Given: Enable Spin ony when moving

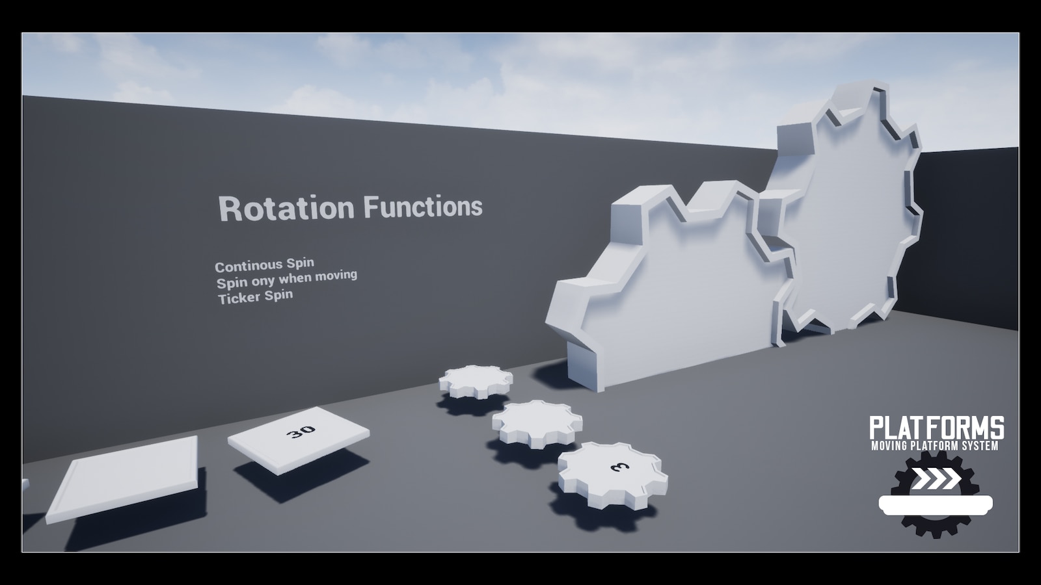Looking at the screenshot, I should (x=286, y=278).
